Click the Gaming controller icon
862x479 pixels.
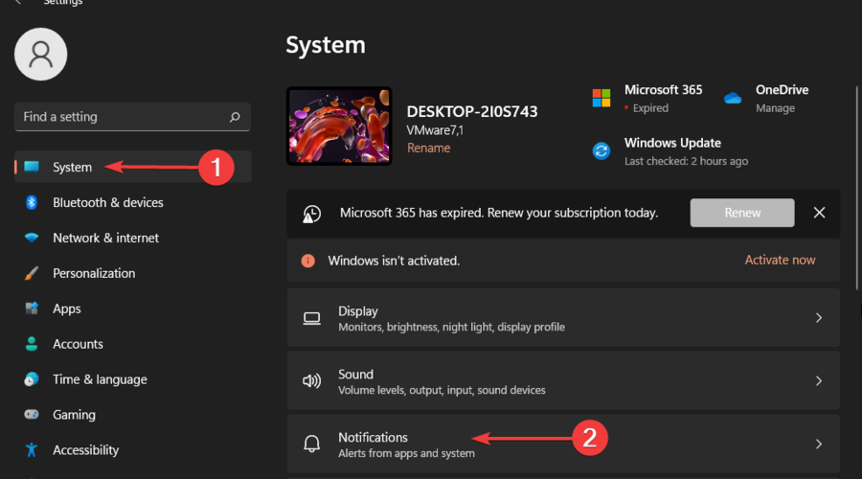point(32,415)
